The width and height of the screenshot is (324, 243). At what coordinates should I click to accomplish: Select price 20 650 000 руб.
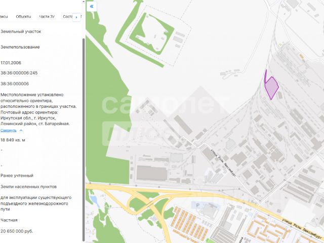tap(17, 231)
